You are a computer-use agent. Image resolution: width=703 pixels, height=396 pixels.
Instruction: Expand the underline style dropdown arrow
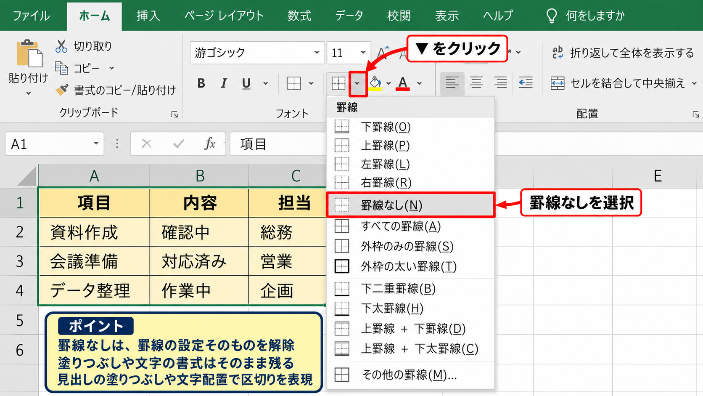click(x=266, y=83)
